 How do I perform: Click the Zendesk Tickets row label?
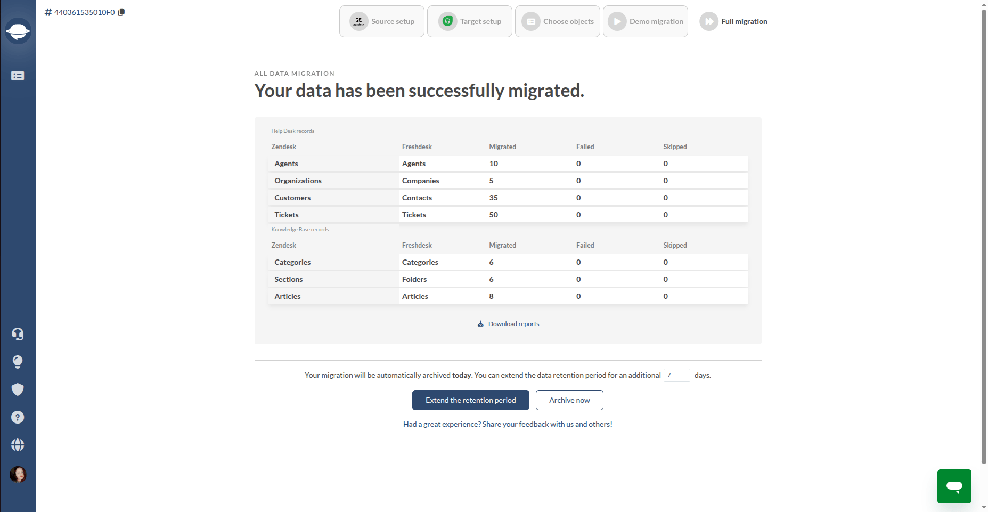[x=287, y=215]
